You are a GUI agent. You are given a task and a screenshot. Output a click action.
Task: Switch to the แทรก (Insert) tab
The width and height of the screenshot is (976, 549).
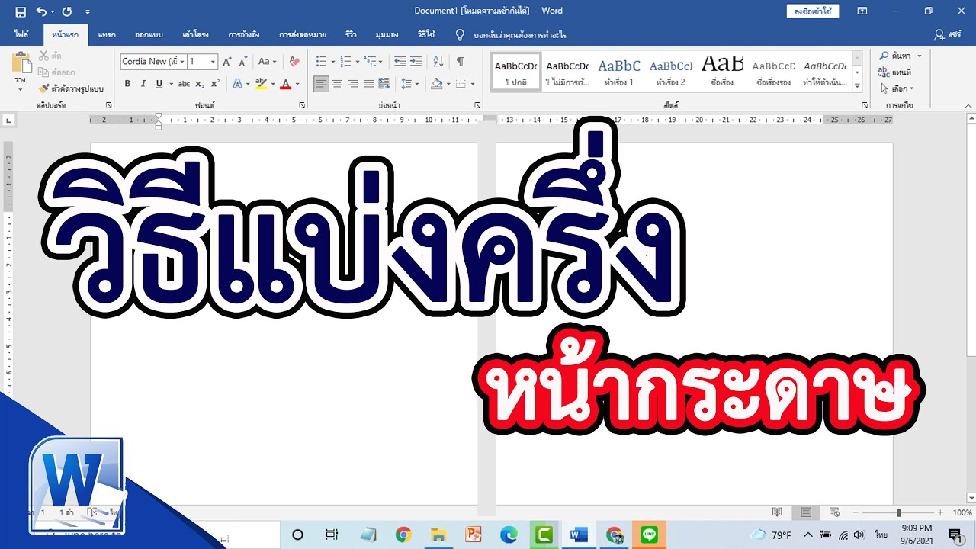click(x=107, y=35)
